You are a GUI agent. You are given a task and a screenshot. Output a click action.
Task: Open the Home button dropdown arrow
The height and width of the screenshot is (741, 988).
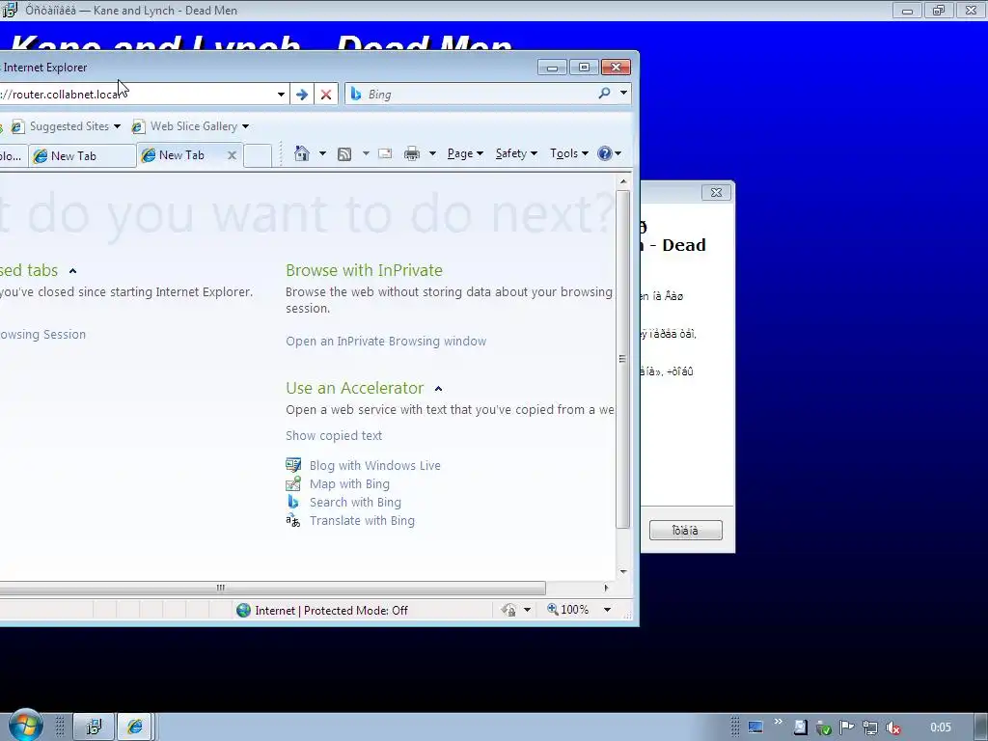[322, 153]
